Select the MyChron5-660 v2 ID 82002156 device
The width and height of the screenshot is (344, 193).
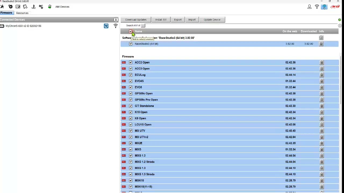(23, 26)
